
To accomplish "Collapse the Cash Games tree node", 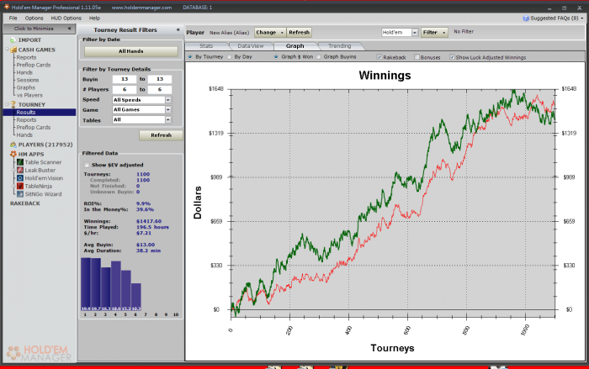I will (7, 50).
